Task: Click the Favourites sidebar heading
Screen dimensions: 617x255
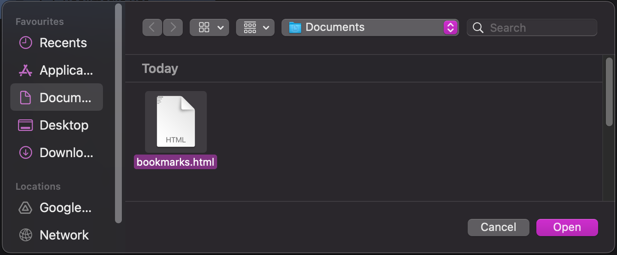Action: [x=39, y=21]
